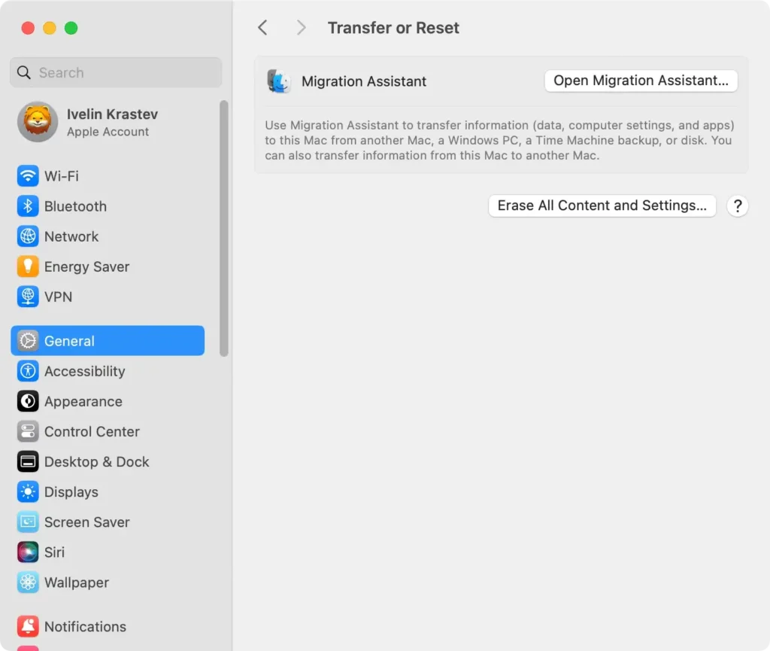Click Erase All Content and Settings

pyautogui.click(x=602, y=205)
